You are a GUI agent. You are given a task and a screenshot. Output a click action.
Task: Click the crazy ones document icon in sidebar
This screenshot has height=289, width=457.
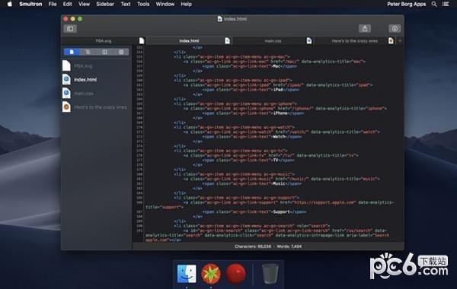66,106
